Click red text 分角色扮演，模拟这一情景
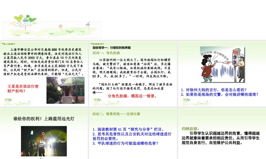Screen dimensions: 266x159 click(x=132, y=96)
